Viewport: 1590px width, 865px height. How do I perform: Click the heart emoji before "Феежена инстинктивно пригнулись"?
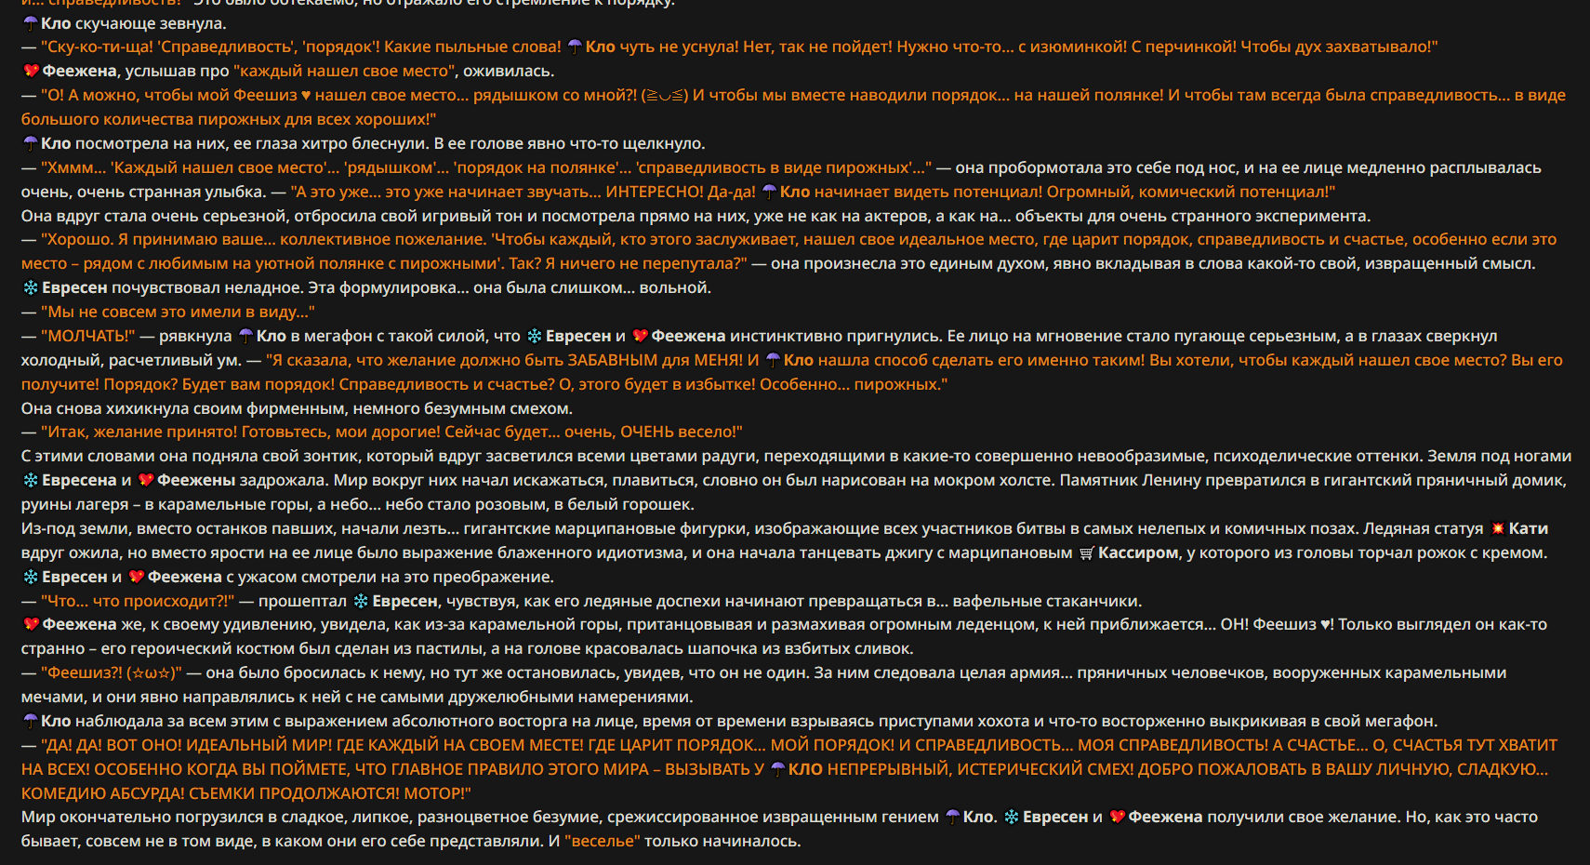coord(640,336)
